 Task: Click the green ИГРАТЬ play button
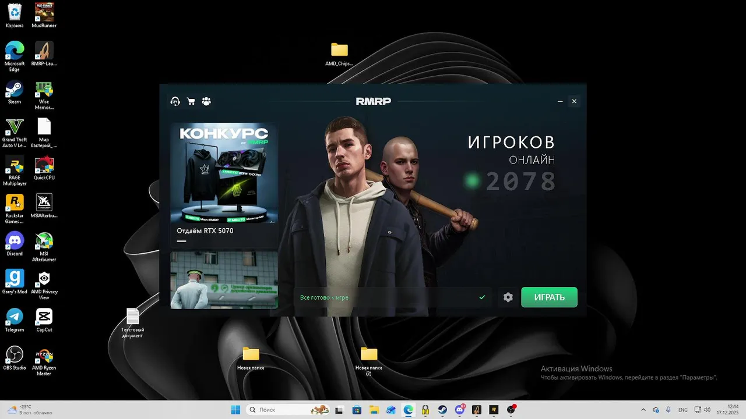[549, 297]
